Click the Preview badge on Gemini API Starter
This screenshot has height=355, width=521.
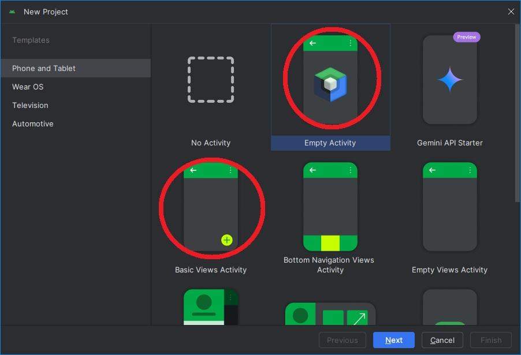[x=466, y=37]
